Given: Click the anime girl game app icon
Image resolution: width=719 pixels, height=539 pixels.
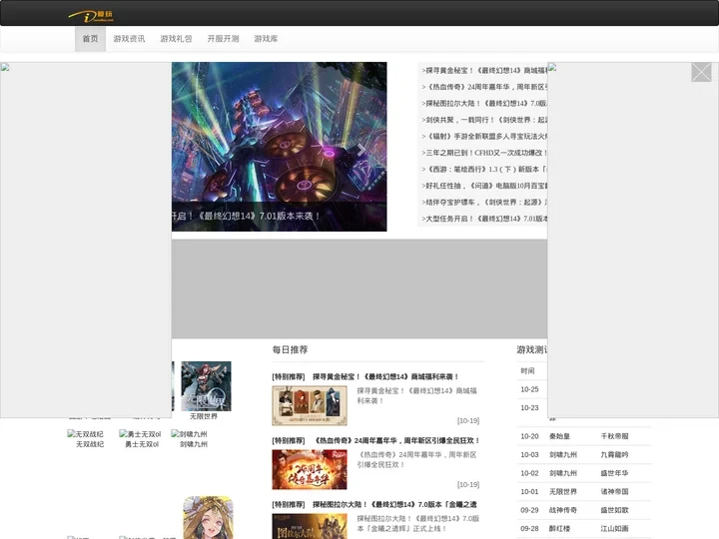Looking at the screenshot, I should click(x=208, y=517).
